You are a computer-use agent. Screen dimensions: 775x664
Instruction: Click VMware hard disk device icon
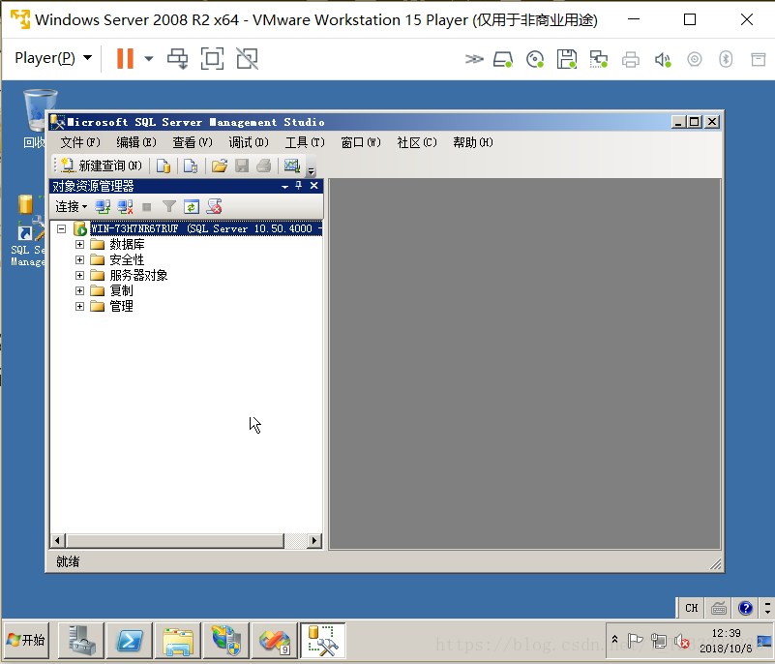click(503, 60)
